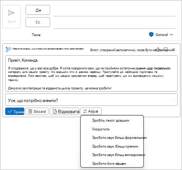The width and height of the screenshot is (182, 170).
Task: Open the Cc recipient picker button
Action: point(38,22)
